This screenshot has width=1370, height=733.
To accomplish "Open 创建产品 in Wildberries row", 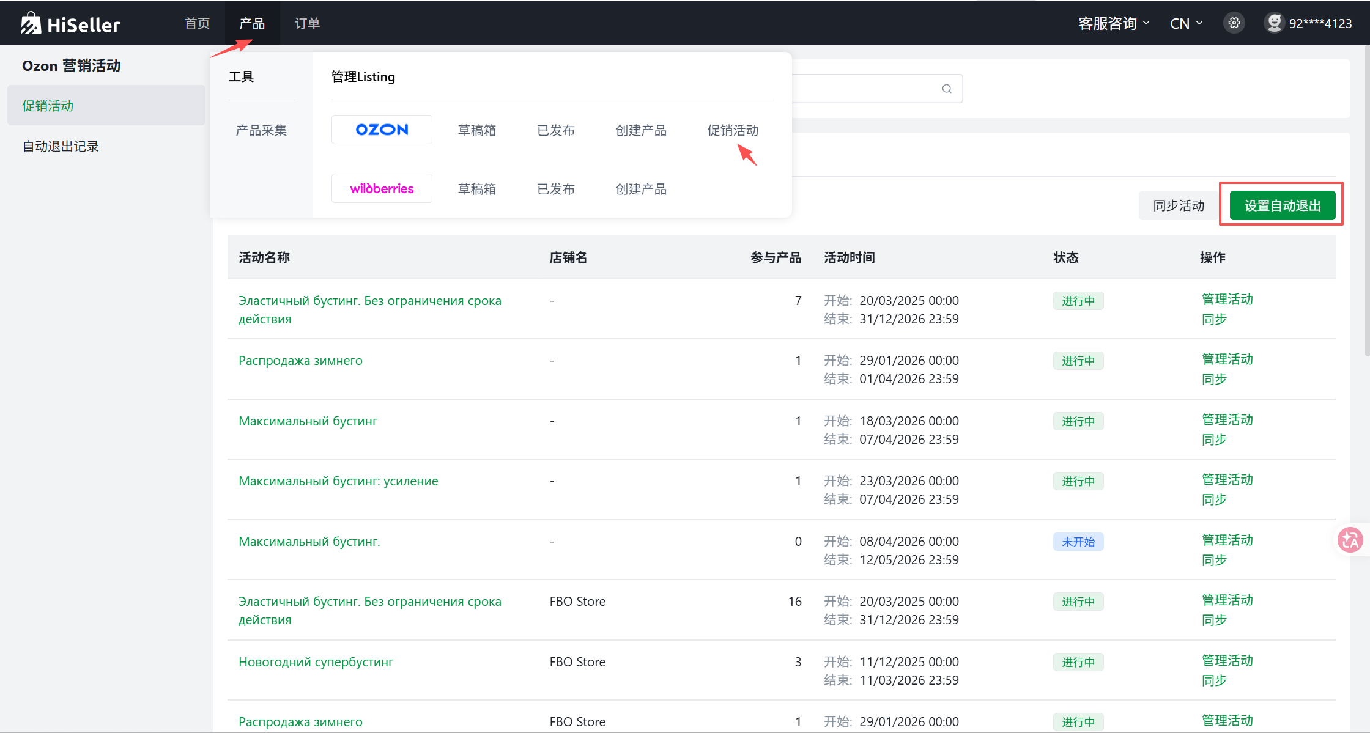I will 640,189.
